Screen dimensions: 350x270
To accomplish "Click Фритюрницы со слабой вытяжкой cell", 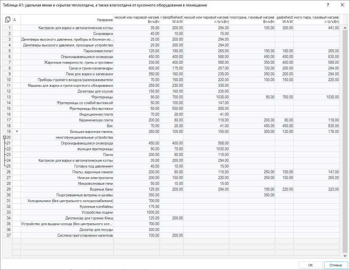I will pyautogui.click(x=67, y=103).
